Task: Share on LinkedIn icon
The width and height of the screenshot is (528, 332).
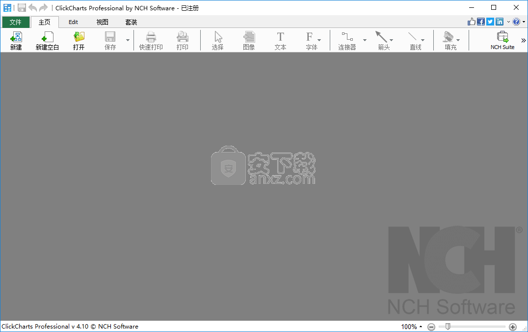Action: (x=500, y=22)
